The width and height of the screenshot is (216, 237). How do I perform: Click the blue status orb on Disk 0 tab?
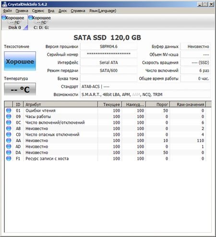point(4,17)
